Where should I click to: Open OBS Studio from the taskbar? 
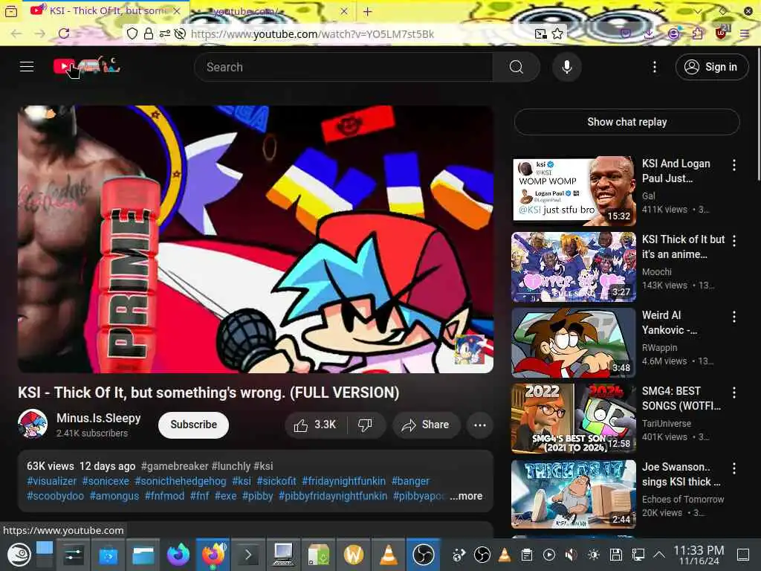pos(423,554)
